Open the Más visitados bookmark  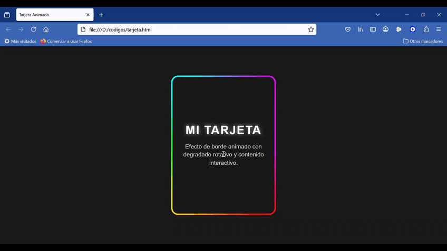coord(21,41)
